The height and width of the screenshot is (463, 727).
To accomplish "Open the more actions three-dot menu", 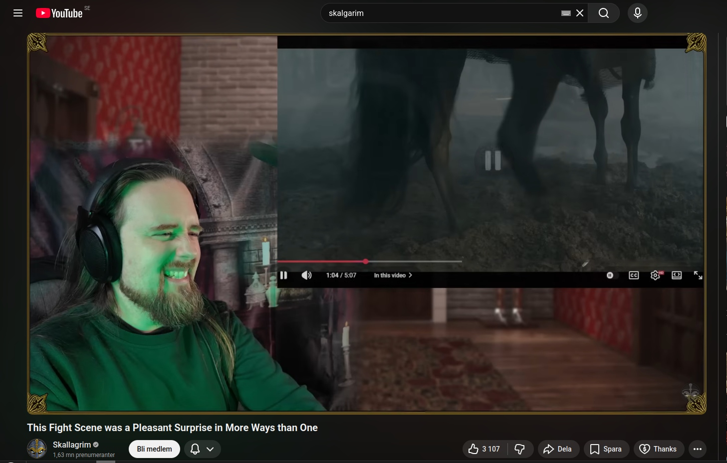I will (x=698, y=449).
